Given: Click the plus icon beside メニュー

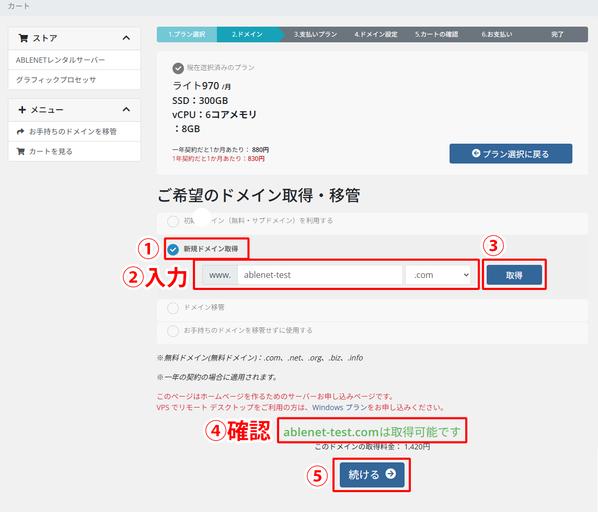Looking at the screenshot, I should tap(22, 110).
